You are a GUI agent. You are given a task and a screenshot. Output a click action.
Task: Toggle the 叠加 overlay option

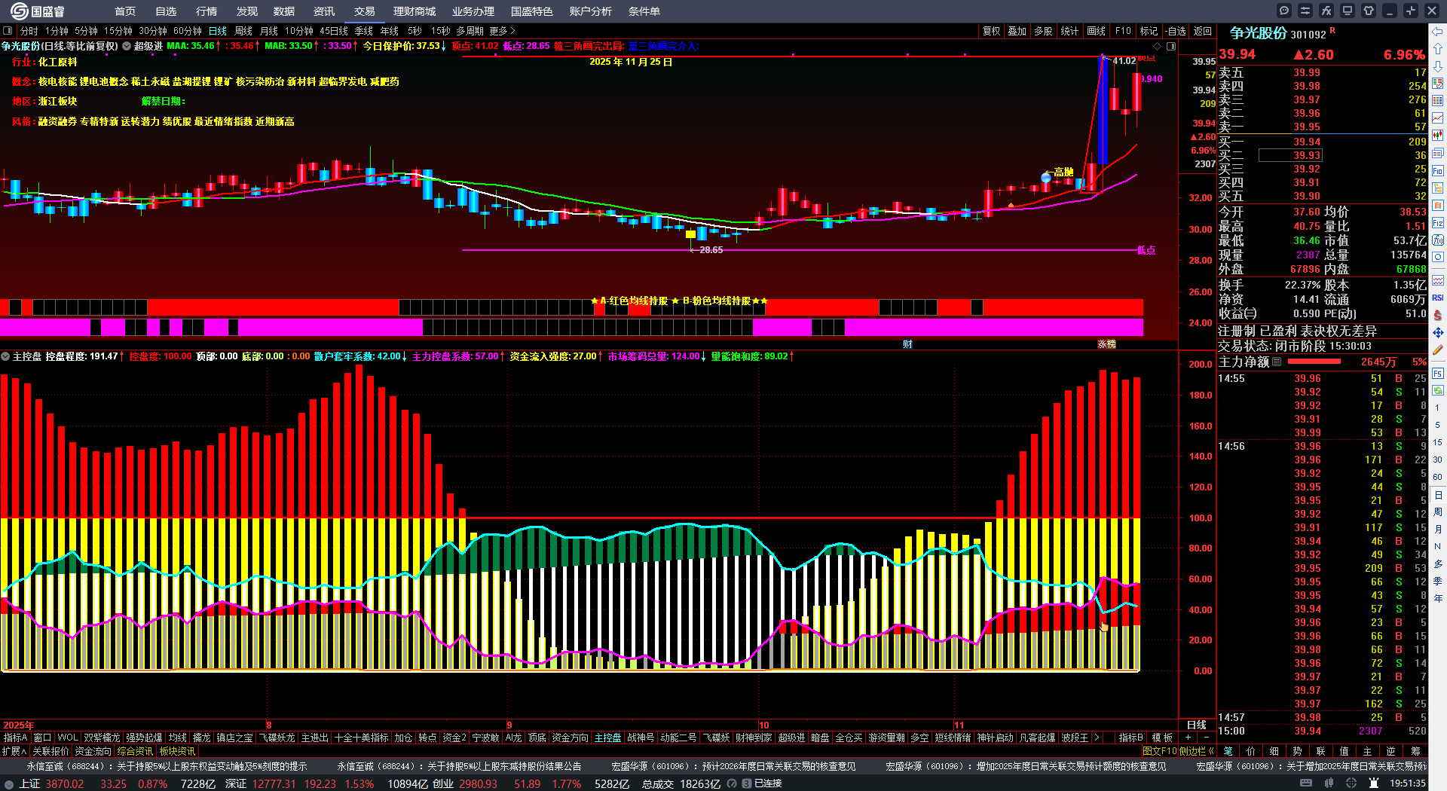tap(1017, 31)
